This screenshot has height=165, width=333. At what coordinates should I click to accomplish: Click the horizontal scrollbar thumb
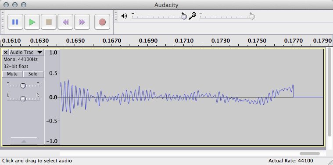[310, 154]
